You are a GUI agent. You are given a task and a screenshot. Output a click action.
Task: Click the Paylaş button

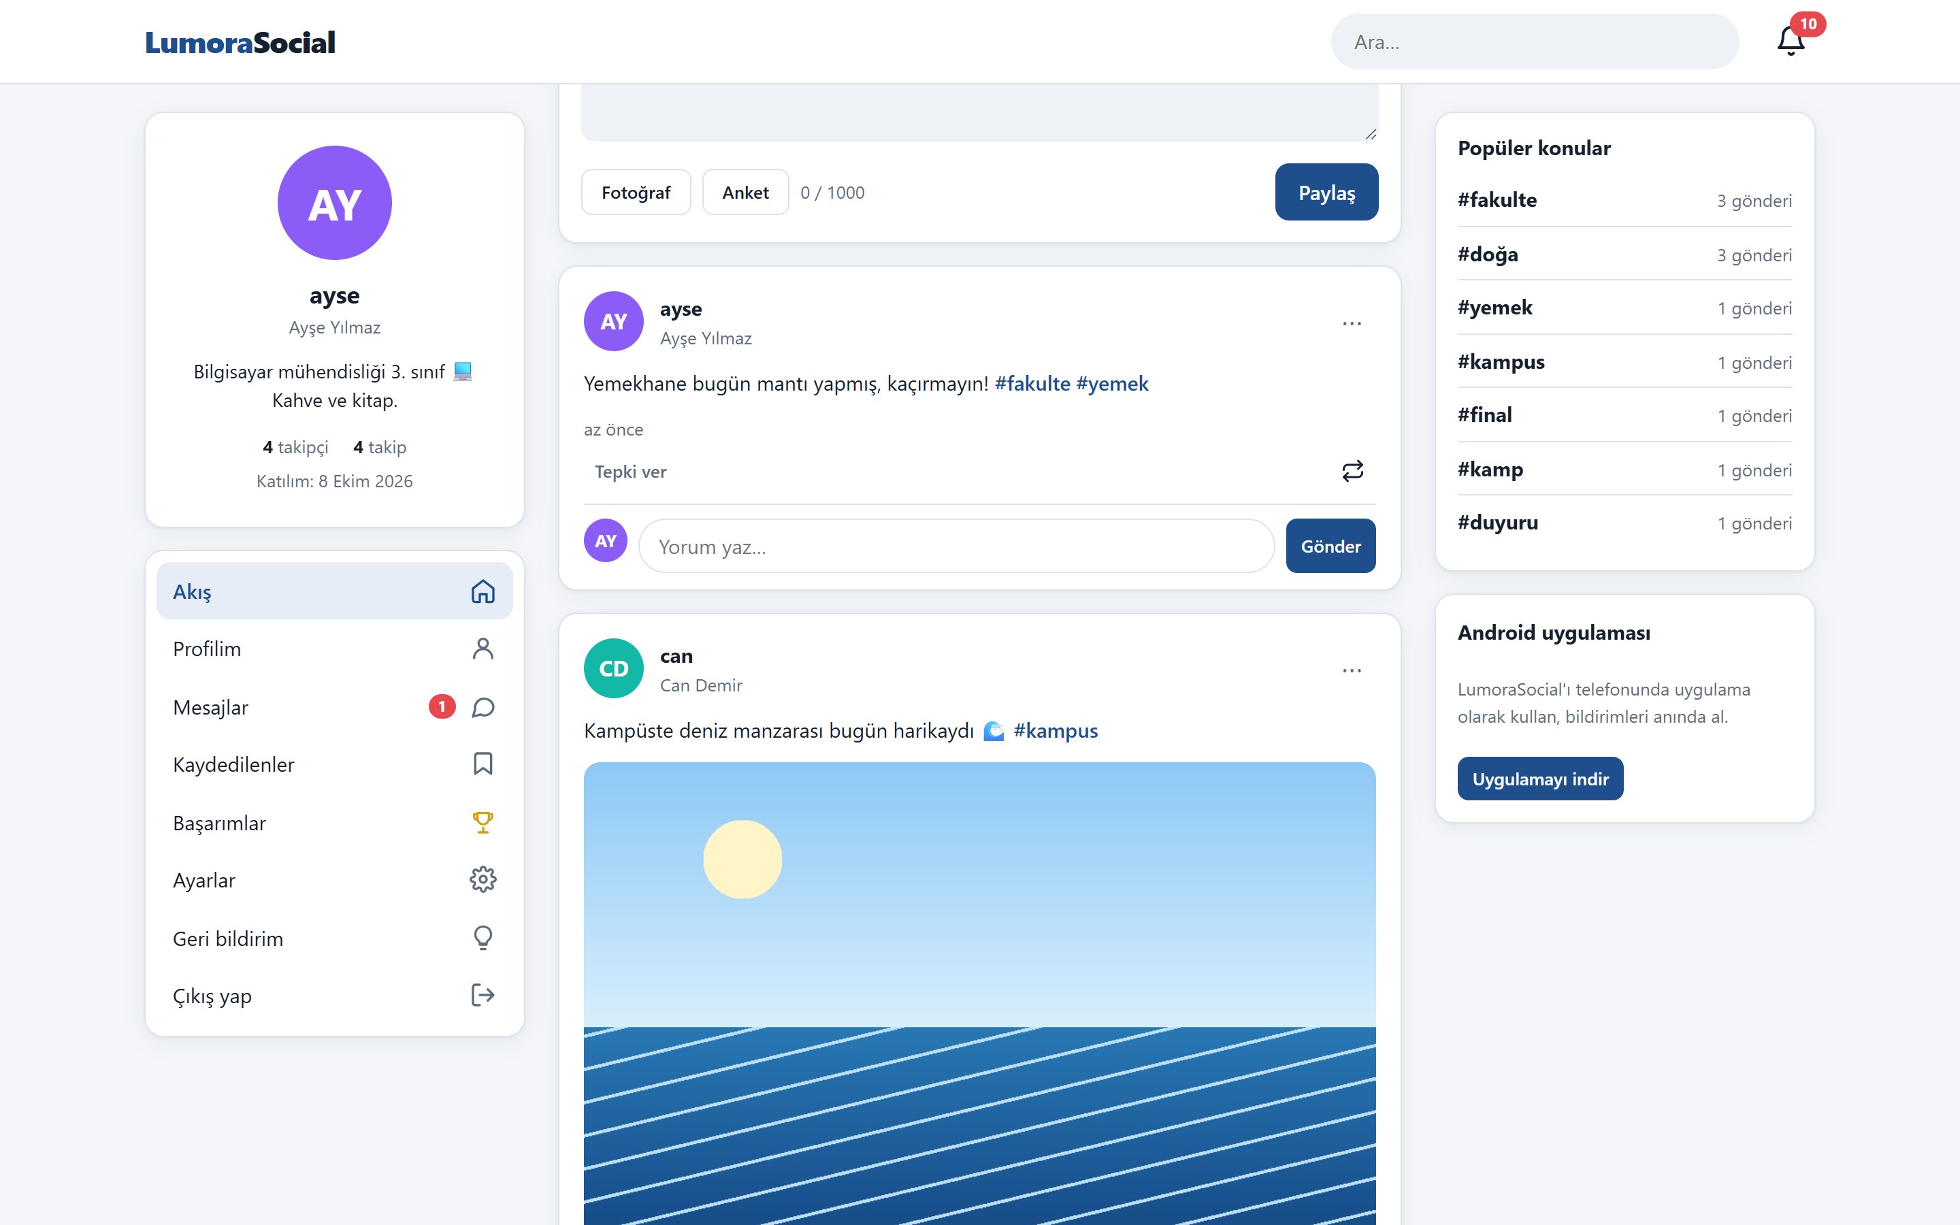click(1326, 192)
